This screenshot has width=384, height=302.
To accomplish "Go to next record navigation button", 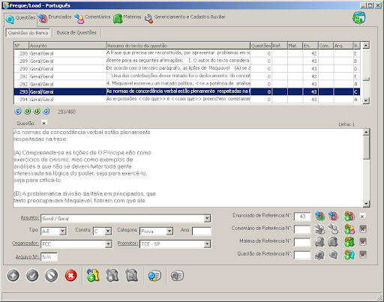I will (x=37, y=111).
